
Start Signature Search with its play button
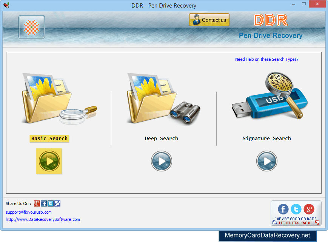[267, 161]
